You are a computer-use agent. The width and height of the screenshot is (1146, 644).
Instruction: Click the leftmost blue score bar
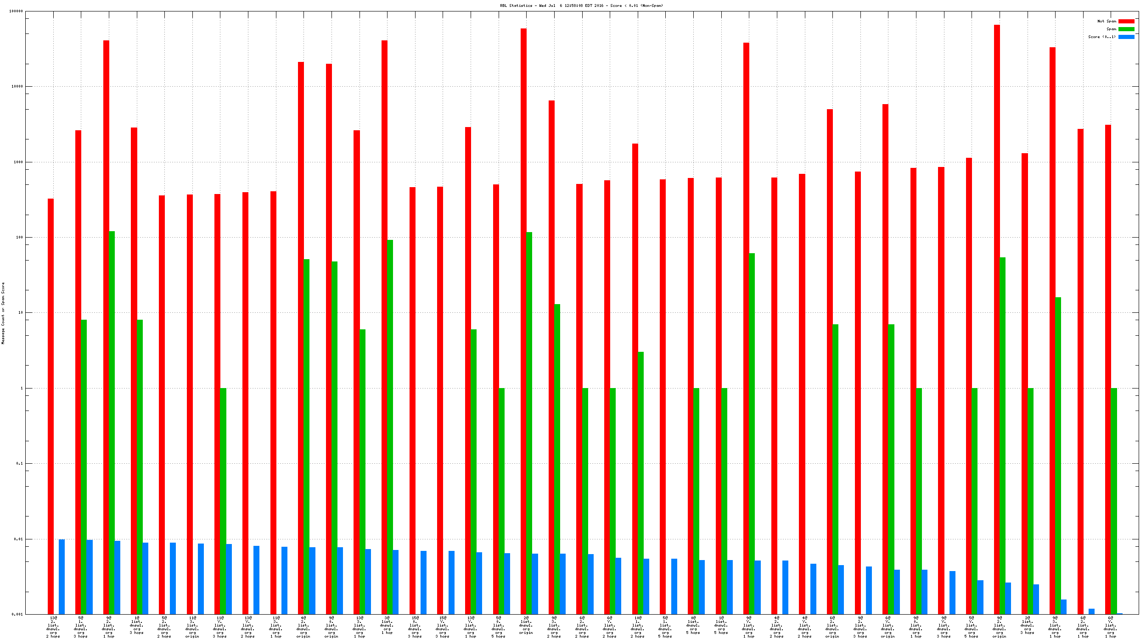[62, 577]
